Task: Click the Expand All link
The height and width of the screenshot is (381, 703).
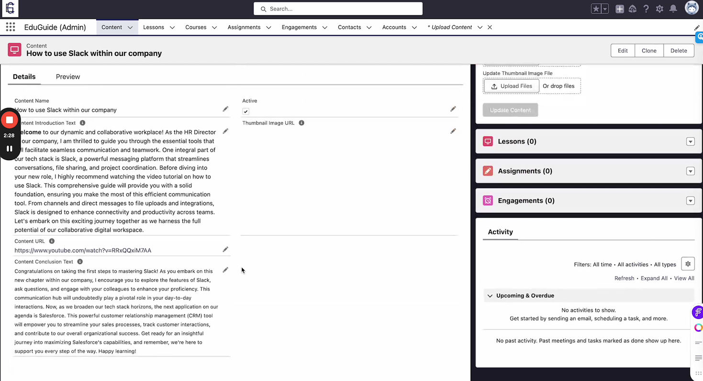Action: pyautogui.click(x=654, y=278)
